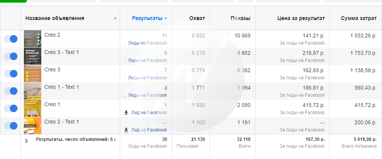Select the impressions value 10 669

tap(243, 36)
